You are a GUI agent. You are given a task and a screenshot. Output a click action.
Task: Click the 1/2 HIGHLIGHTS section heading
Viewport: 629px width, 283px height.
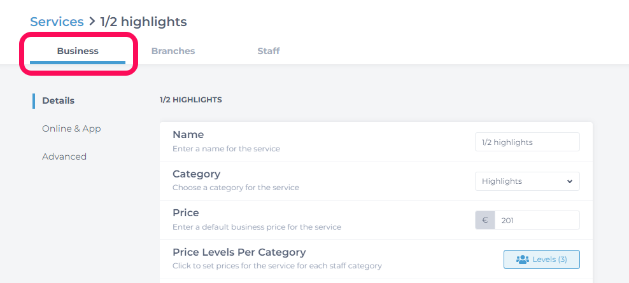190,100
